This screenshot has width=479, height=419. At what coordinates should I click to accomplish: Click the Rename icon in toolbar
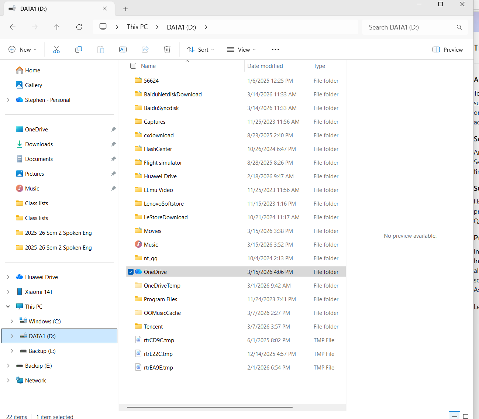click(123, 49)
